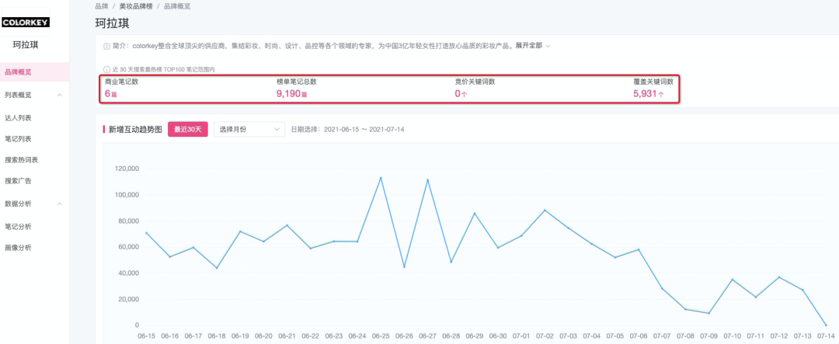
Task: Click the 商业笔记数 label
Action: [121, 82]
